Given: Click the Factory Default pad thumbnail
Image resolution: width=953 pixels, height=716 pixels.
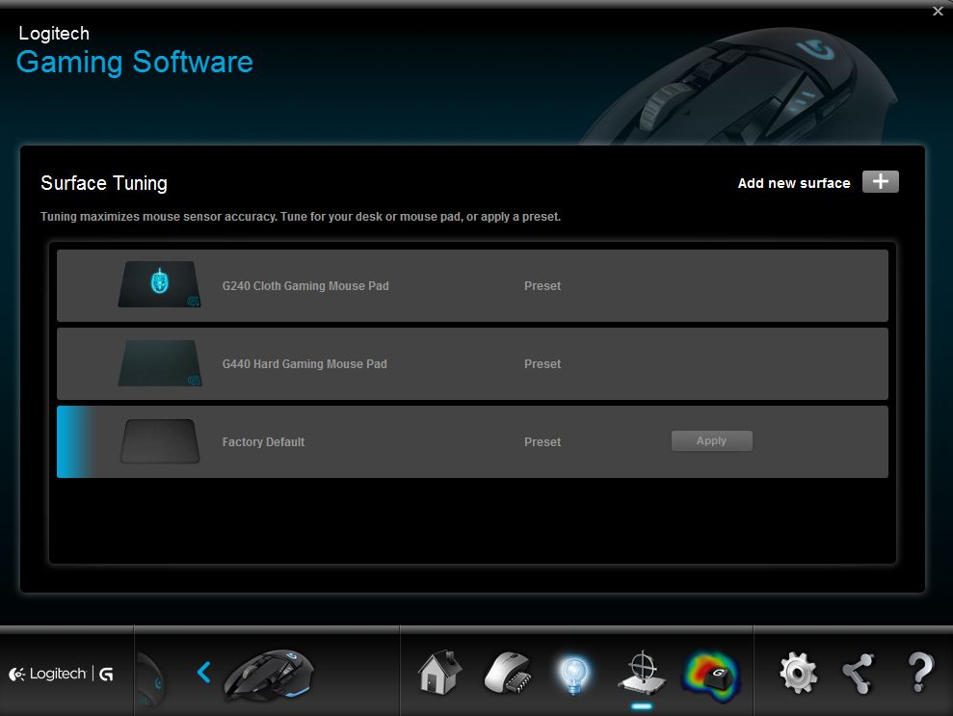Looking at the screenshot, I should [x=160, y=441].
